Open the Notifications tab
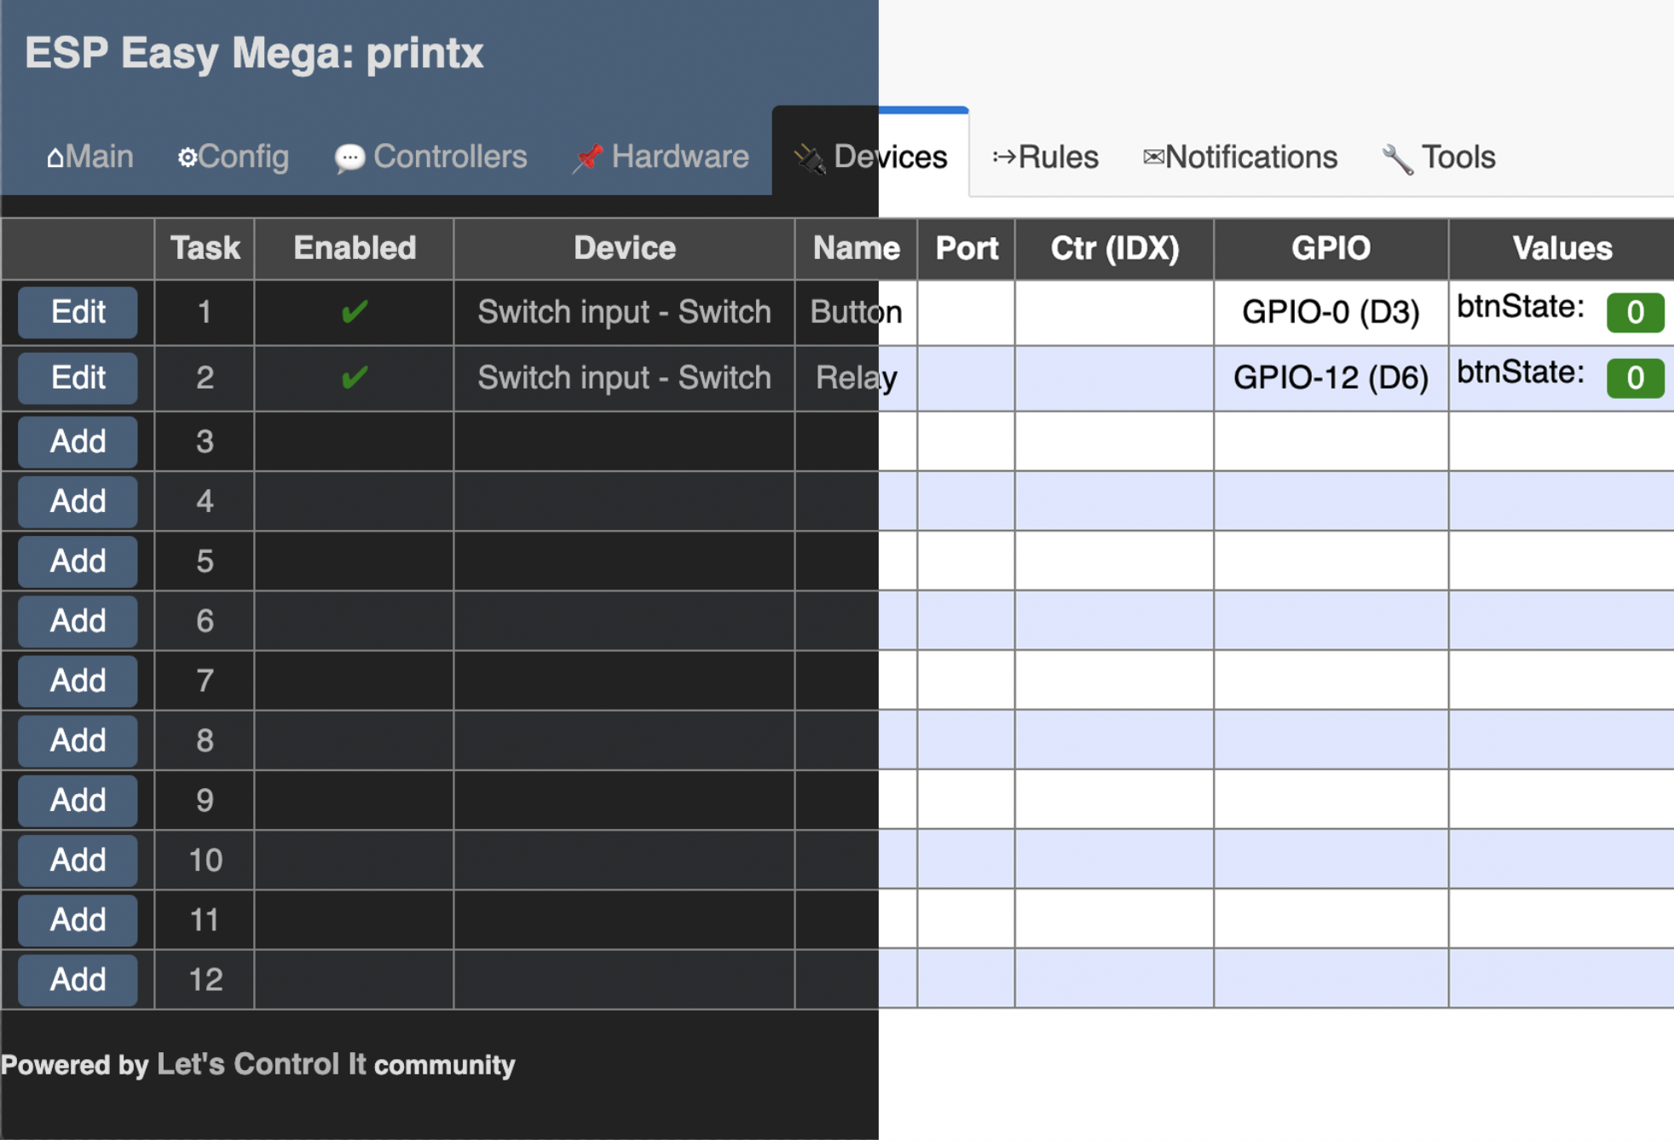Viewport: 1674px width, 1140px height. pyautogui.click(x=1240, y=156)
